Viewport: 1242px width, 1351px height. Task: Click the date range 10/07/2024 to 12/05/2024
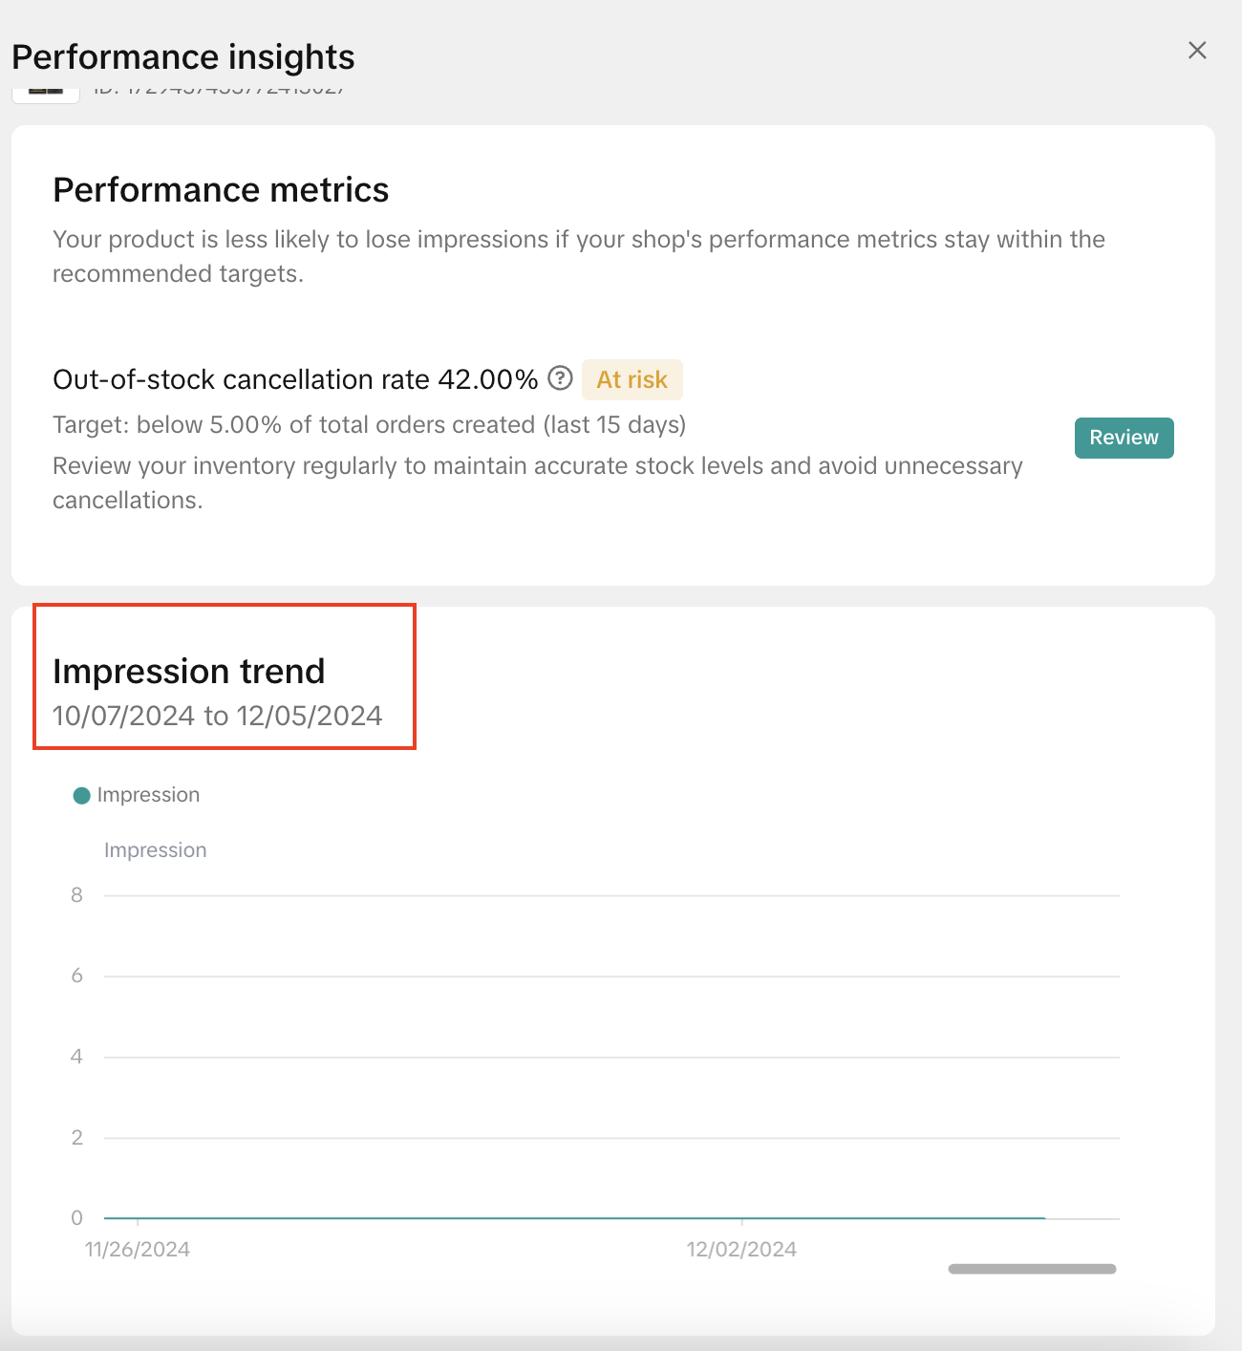(x=218, y=716)
